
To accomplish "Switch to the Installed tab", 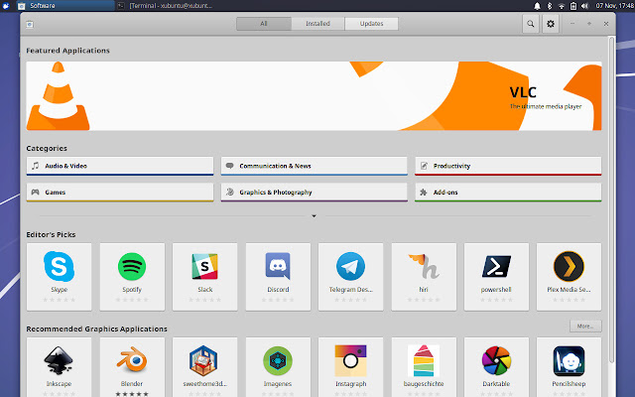I will point(317,24).
